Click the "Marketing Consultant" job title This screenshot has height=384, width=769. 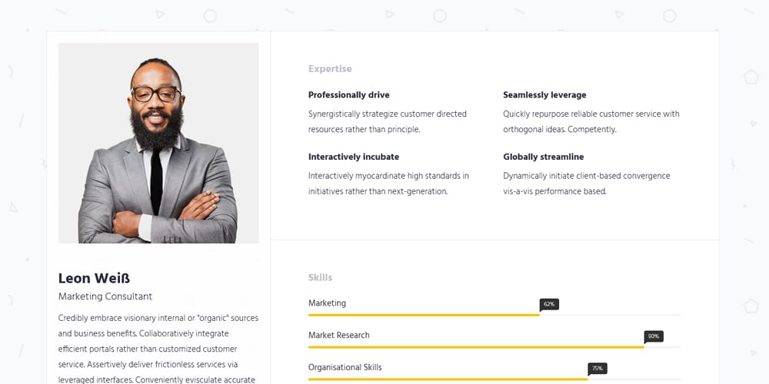coord(105,296)
